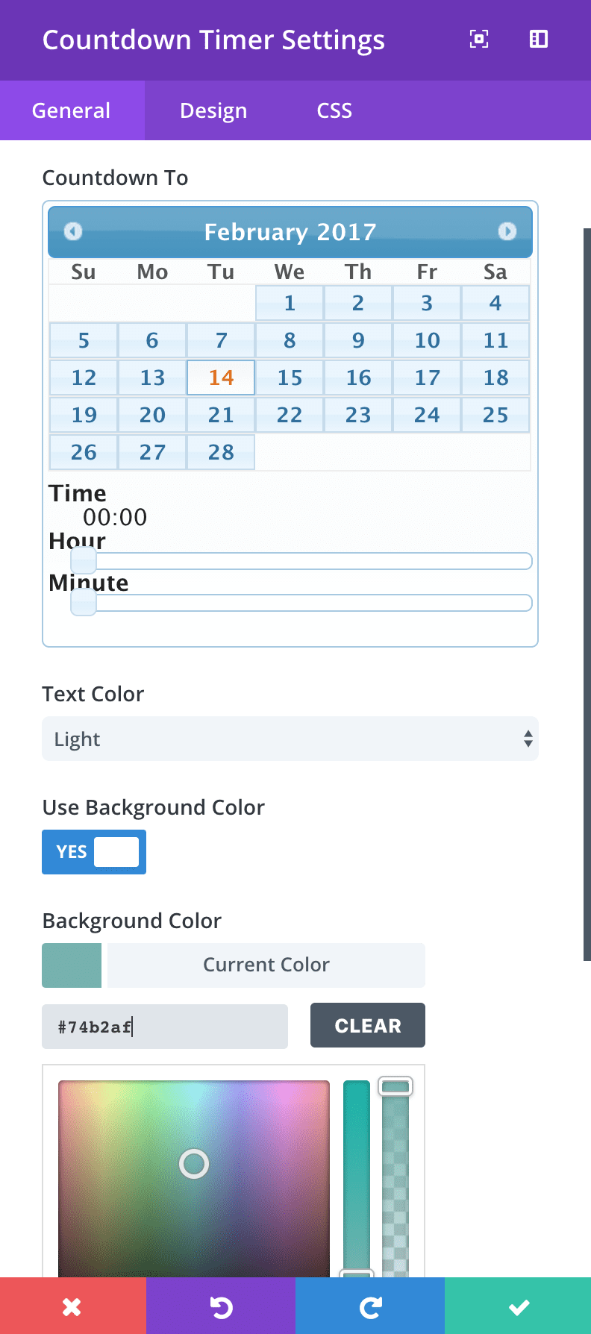
Task: Click the Current Color button
Action: click(266, 965)
